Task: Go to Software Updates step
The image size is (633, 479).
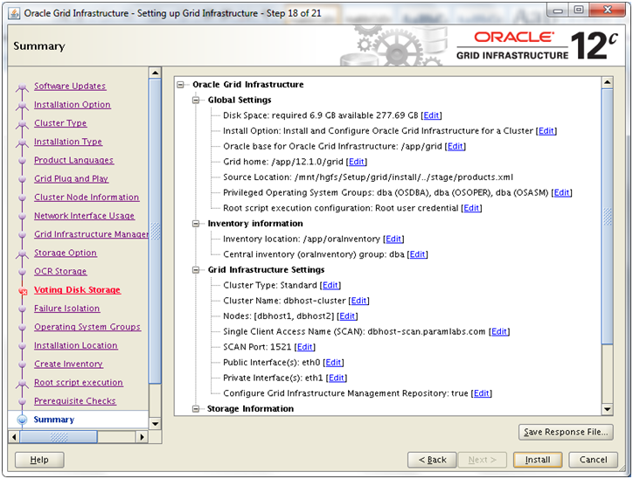Action: [70, 86]
